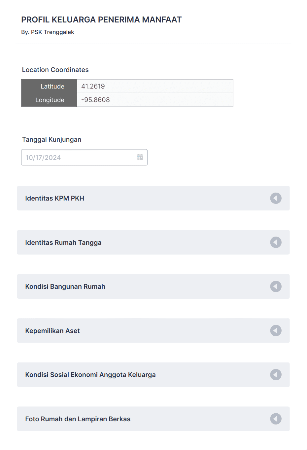Focus the Tanggal Kunjungan date field
Viewport: 307px width, 450px height.
click(84, 157)
